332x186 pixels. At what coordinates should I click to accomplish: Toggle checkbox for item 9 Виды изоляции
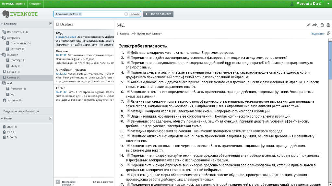[x=128, y=116]
